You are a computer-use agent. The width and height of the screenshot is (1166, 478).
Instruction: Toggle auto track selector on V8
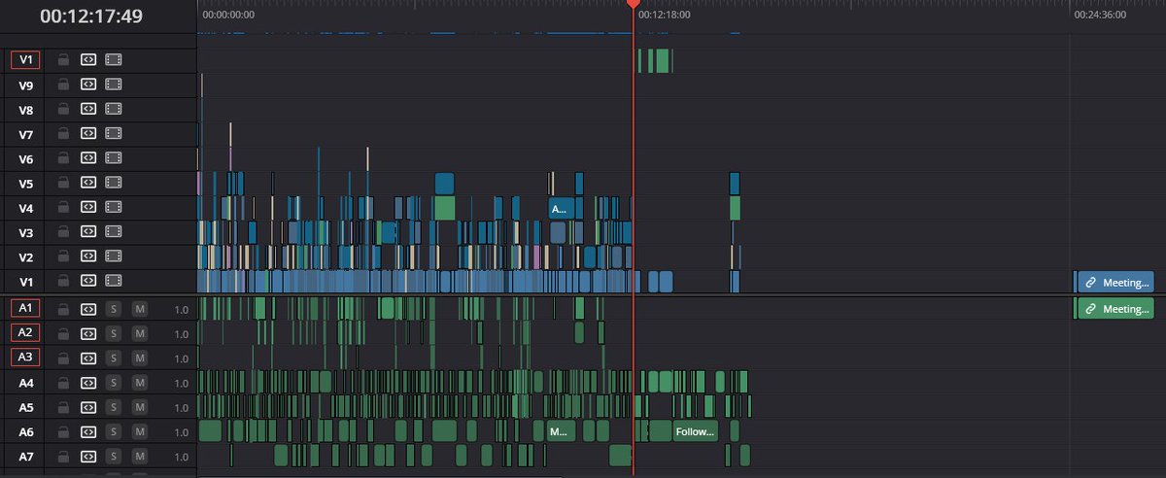88,110
